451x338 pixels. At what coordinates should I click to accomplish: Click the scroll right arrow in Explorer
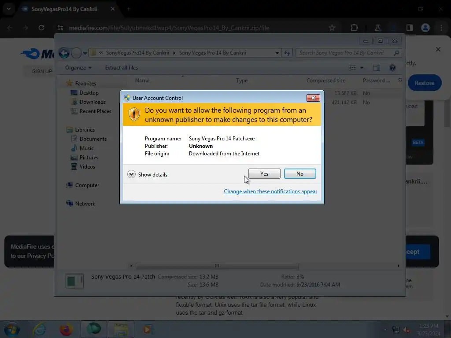click(x=398, y=266)
